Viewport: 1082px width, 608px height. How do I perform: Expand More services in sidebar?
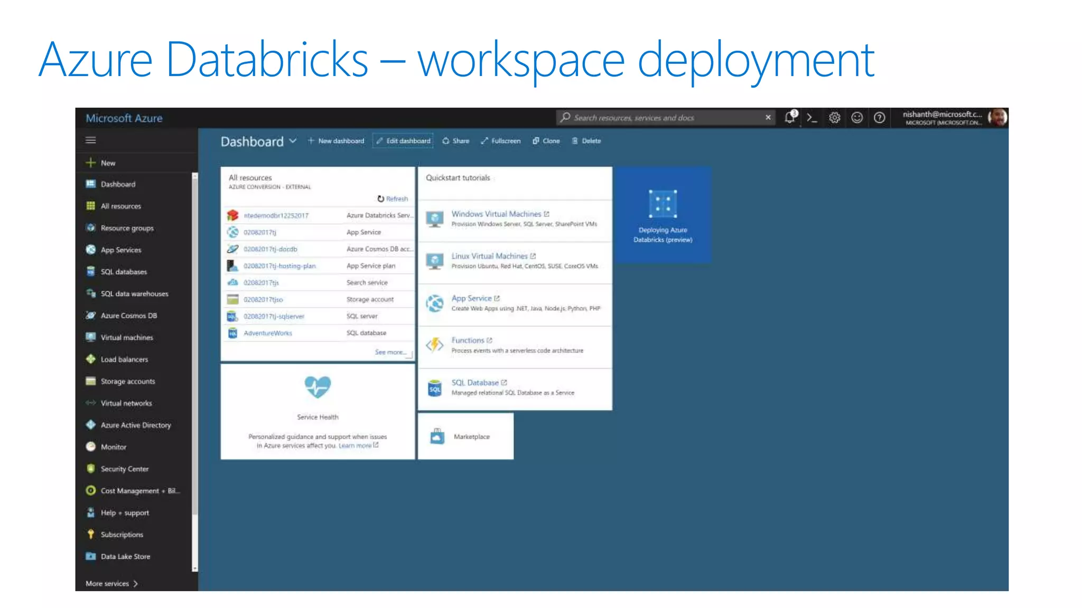click(x=111, y=583)
